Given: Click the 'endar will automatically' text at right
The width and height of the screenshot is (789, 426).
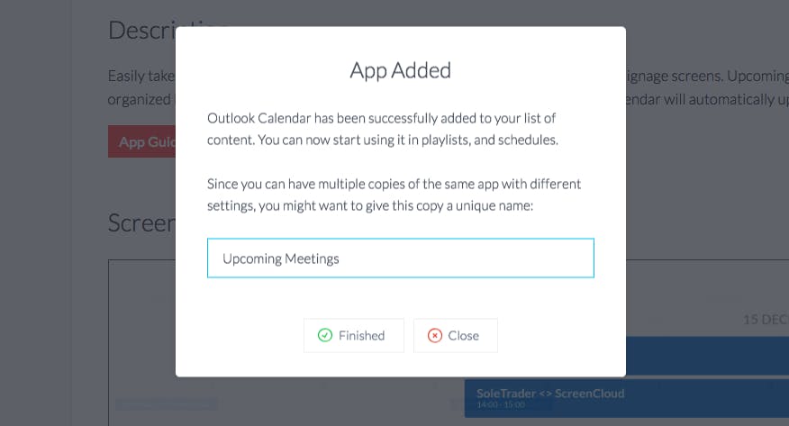Looking at the screenshot, I should (x=707, y=100).
